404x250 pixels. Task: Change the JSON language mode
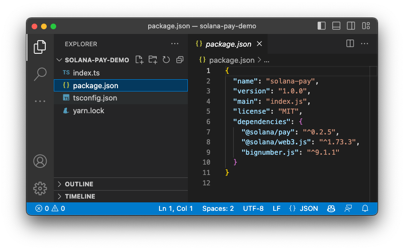(x=309, y=208)
